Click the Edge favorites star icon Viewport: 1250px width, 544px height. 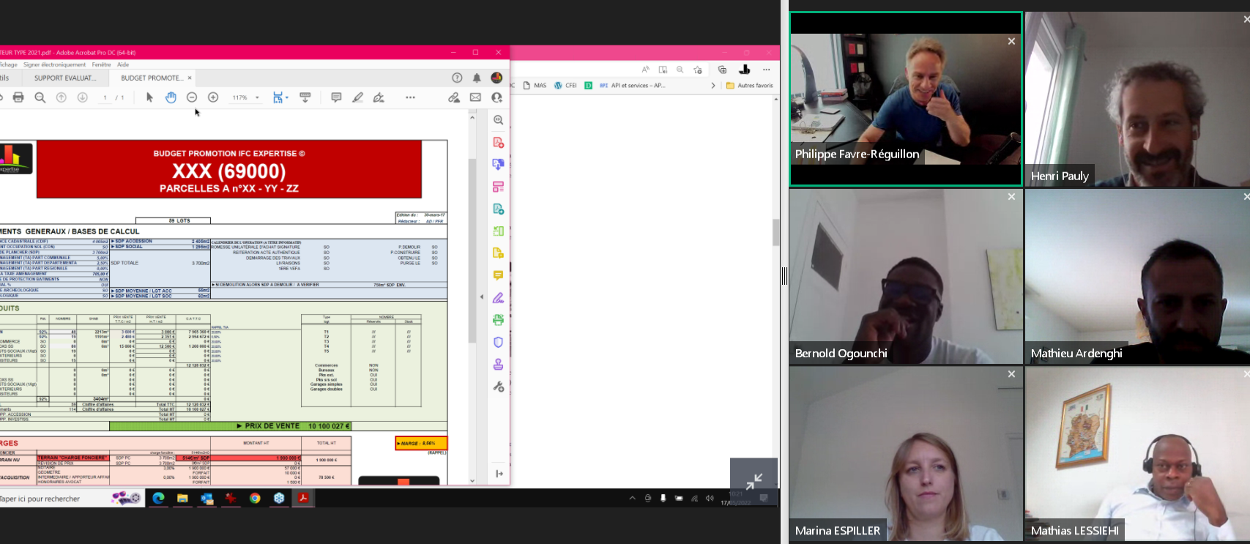pos(698,70)
